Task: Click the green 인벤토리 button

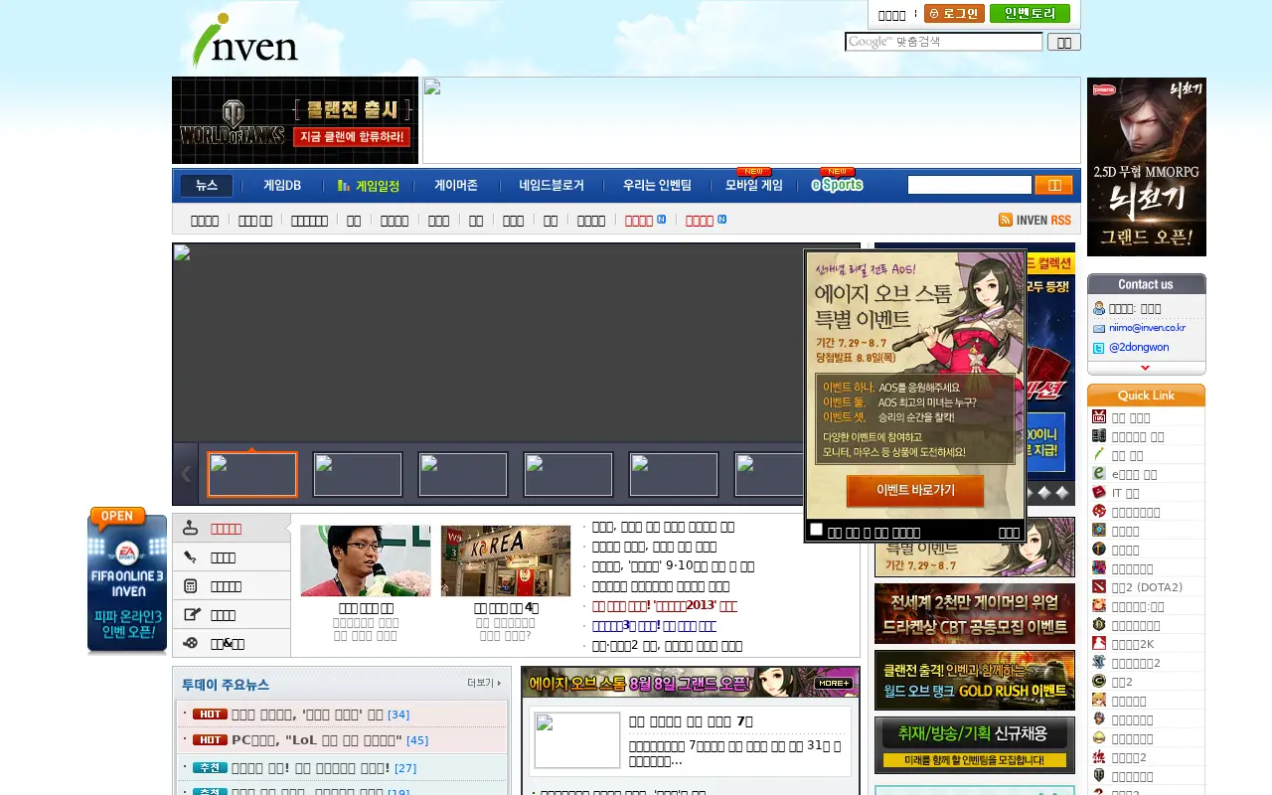Action: [x=1030, y=13]
